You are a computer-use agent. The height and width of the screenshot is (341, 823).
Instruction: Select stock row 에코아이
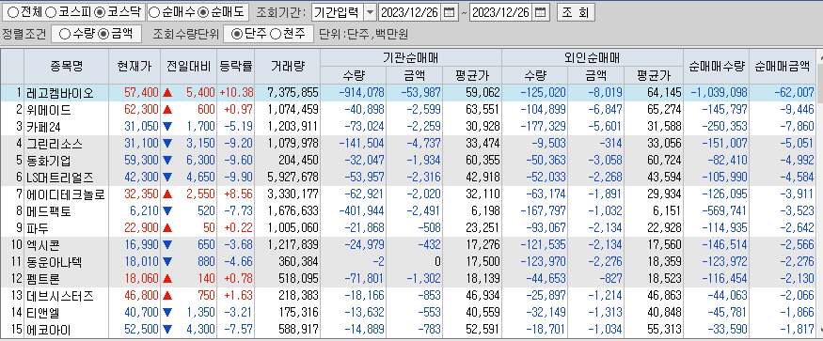pyautogui.click(x=407, y=330)
